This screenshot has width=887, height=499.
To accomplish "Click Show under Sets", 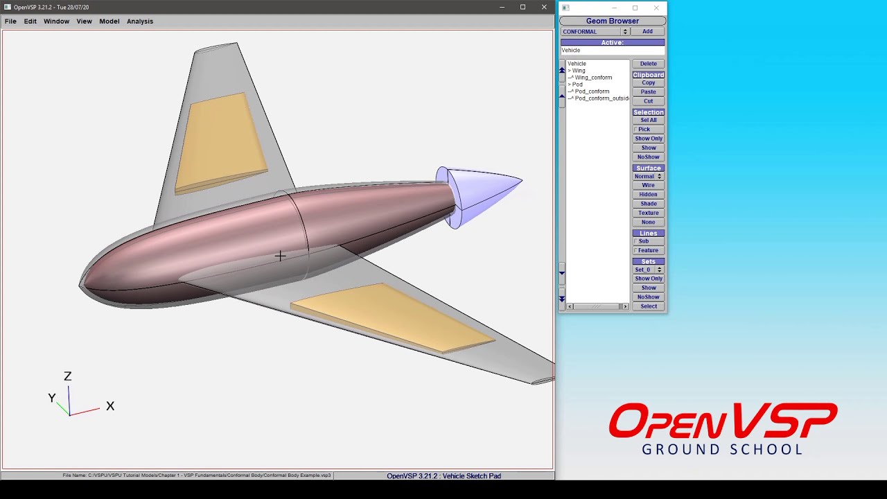I will coord(649,288).
